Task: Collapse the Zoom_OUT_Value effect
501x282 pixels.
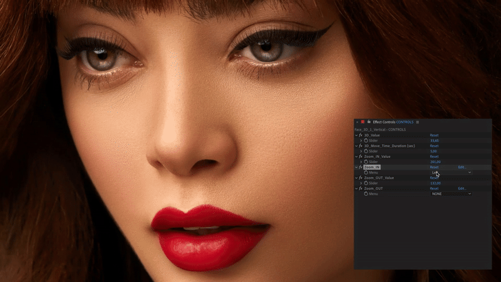Action: pos(356,178)
